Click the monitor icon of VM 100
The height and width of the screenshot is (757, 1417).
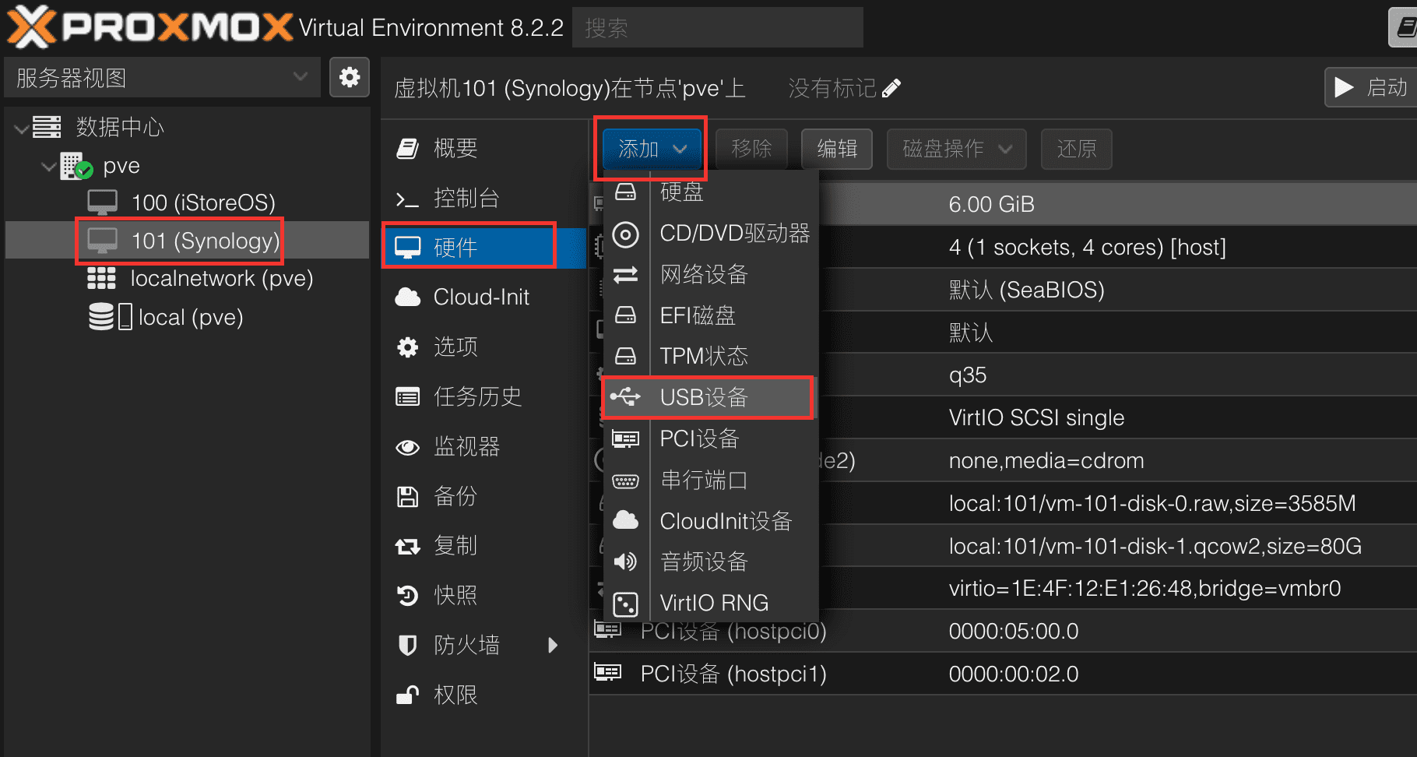pos(103,202)
